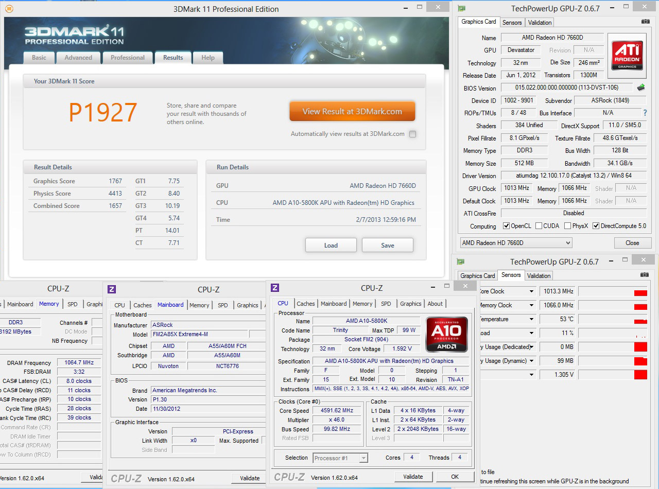Click the AMD A10 processor logo in CPU-Z
This screenshot has width=659, height=489.
click(x=447, y=334)
